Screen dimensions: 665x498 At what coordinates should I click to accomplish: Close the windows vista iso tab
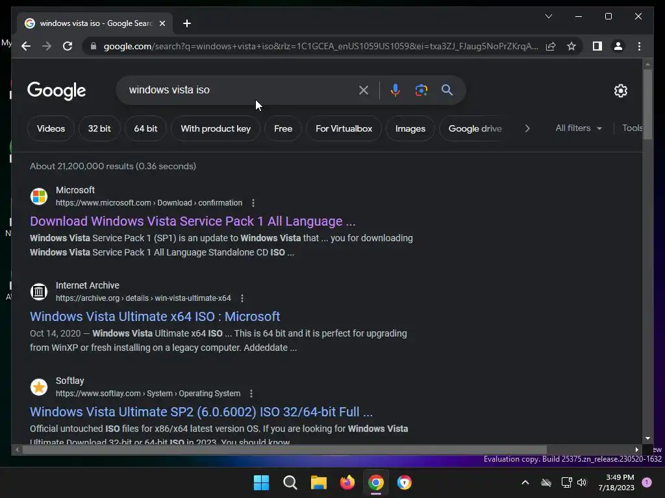(x=162, y=23)
